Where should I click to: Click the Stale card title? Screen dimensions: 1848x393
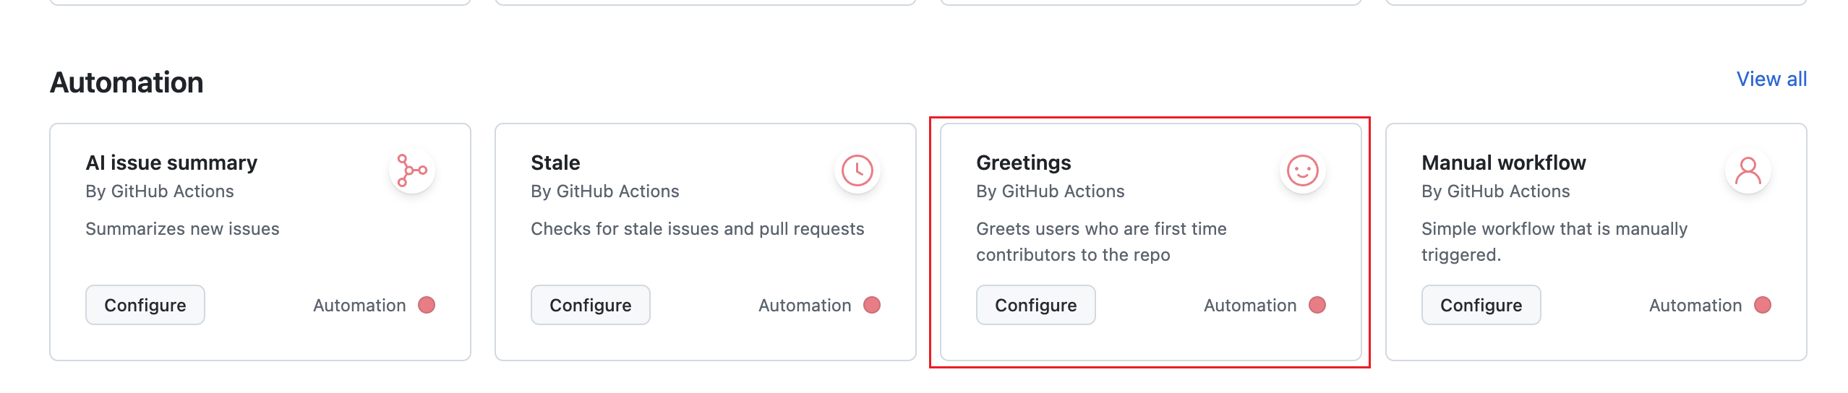click(x=555, y=163)
